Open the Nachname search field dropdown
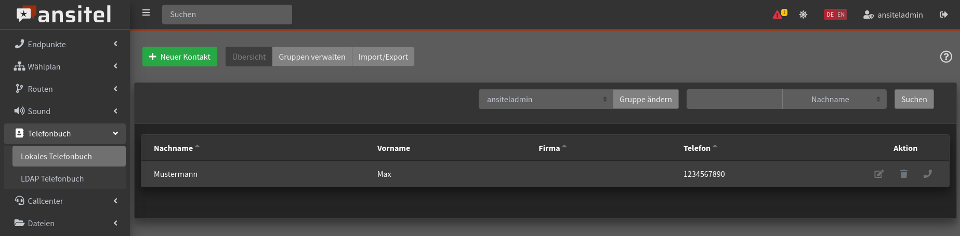Image resolution: width=960 pixels, height=236 pixels. (x=835, y=100)
